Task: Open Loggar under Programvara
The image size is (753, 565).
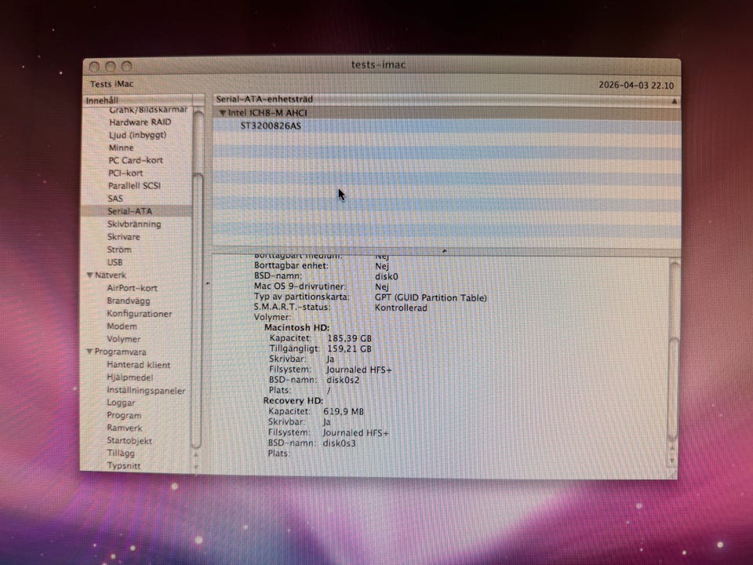Action: (121, 403)
